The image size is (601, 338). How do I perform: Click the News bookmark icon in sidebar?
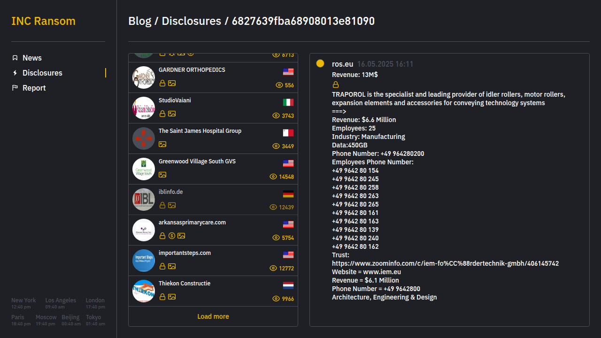pyautogui.click(x=15, y=58)
